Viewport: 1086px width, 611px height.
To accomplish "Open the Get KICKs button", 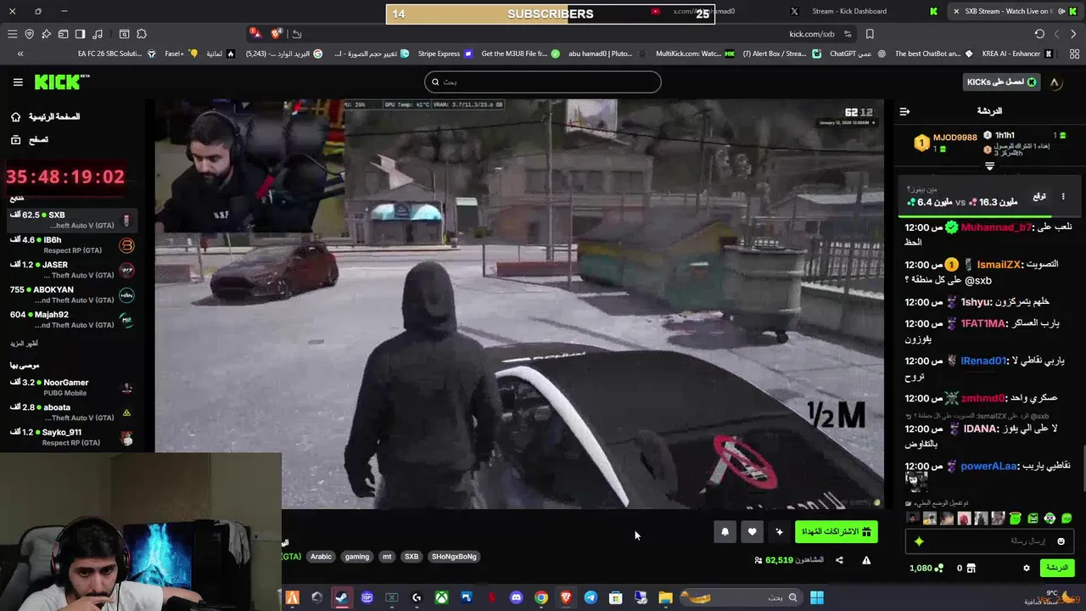I will (1002, 82).
